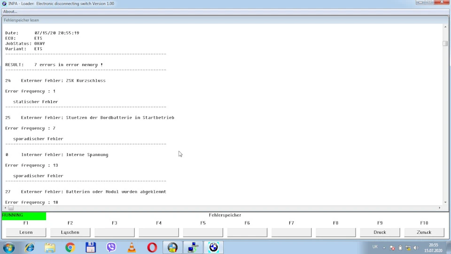The width and height of the screenshot is (451, 254).
Task: Click the green RUNNING status indicator
Action: click(24, 216)
